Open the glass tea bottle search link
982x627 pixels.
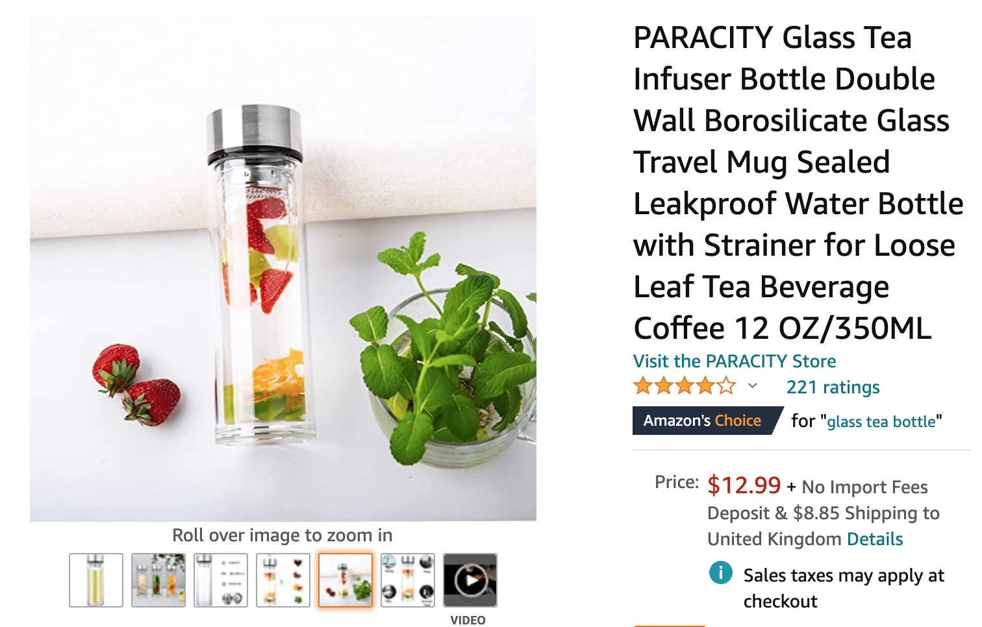click(x=881, y=422)
